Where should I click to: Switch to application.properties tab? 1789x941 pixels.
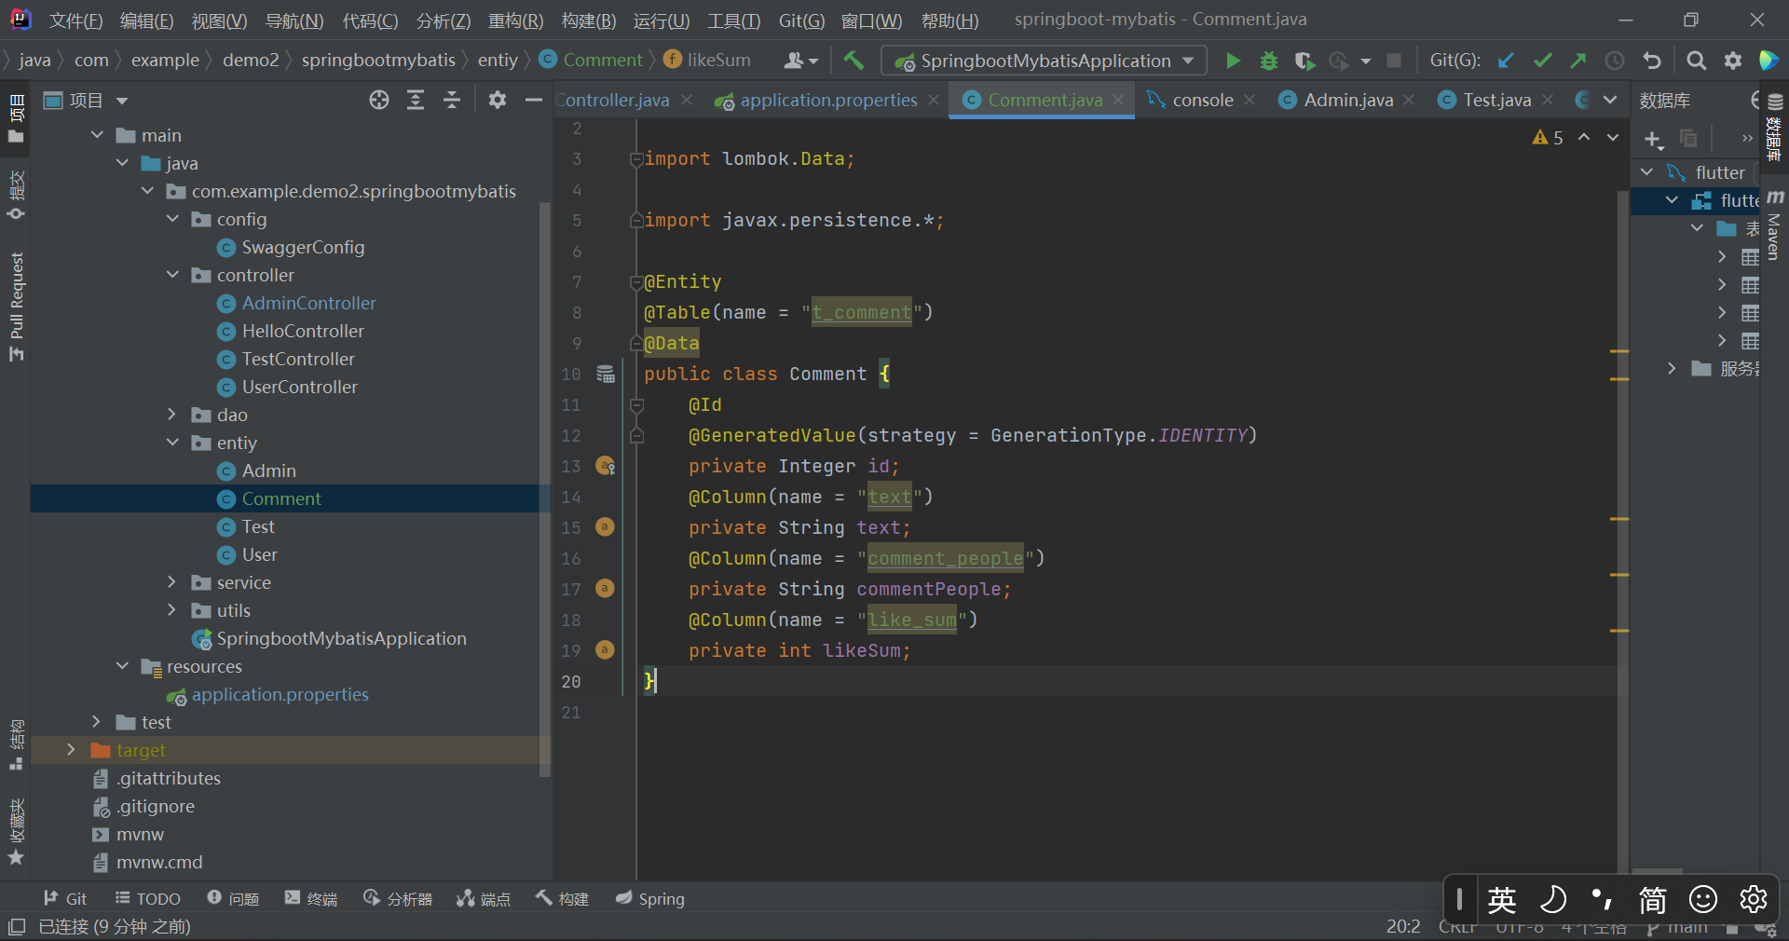[x=828, y=100]
